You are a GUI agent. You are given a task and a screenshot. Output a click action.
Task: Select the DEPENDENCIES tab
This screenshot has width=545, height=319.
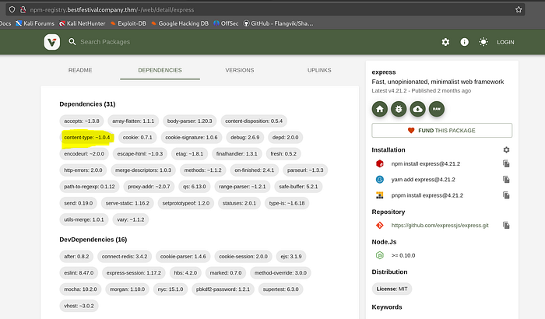[160, 70]
